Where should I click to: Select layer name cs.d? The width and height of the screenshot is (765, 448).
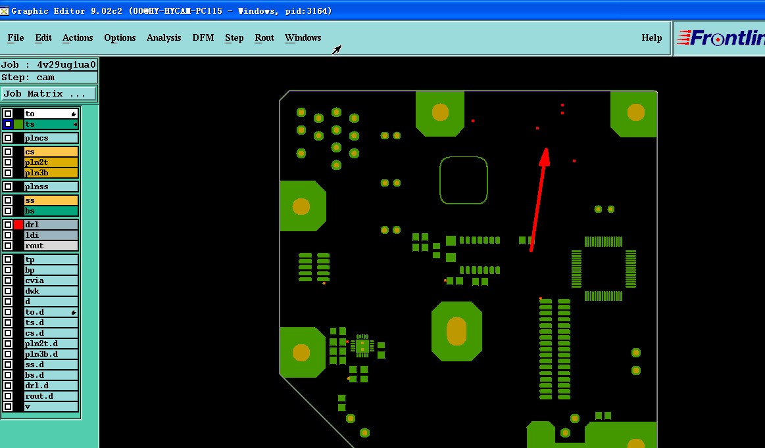tap(51, 333)
